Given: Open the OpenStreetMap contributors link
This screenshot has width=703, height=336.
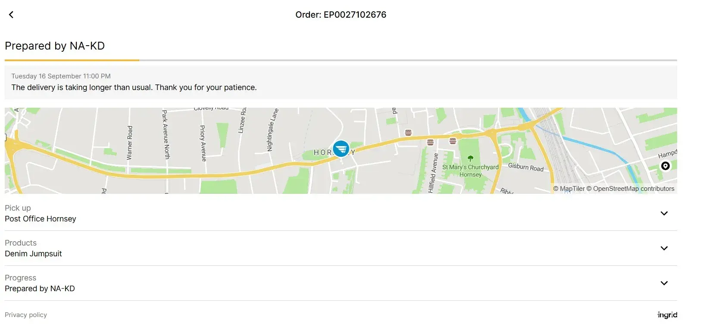Looking at the screenshot, I should pos(630,189).
